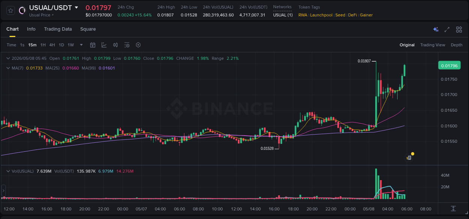469x219 pixels.
Task: Click the auto-fit vertical scale icon
Action: (x=453, y=208)
